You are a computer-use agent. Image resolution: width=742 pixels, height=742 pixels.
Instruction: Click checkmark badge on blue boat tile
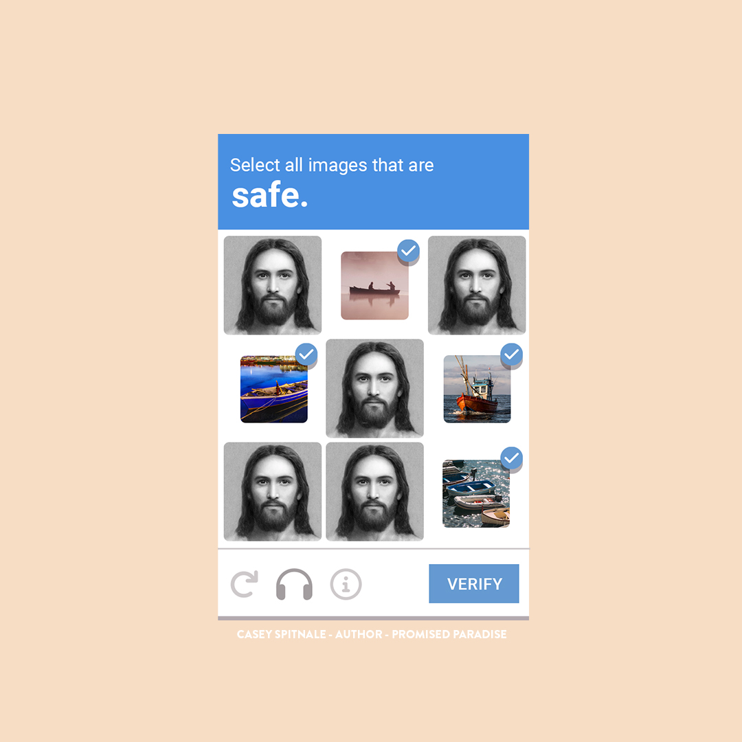(x=306, y=354)
